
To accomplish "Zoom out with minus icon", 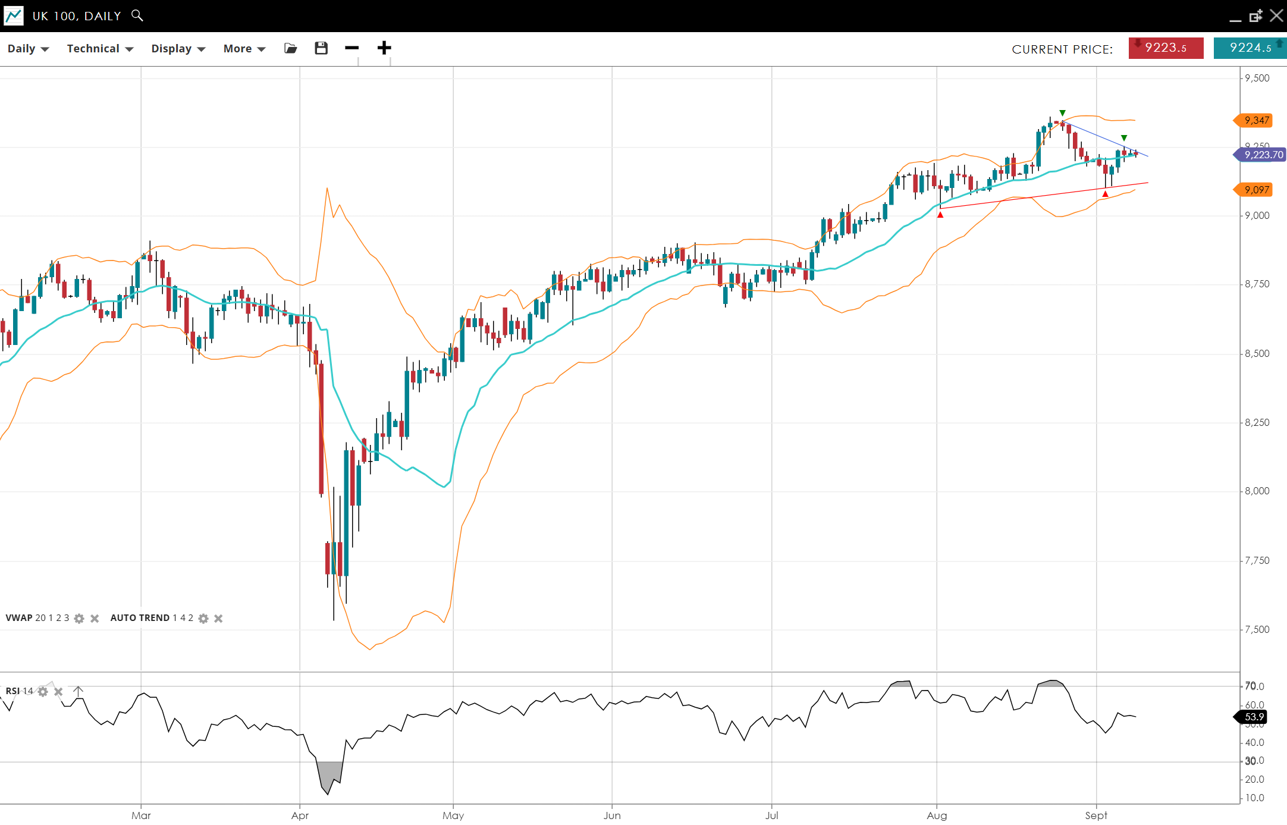I will [x=352, y=48].
